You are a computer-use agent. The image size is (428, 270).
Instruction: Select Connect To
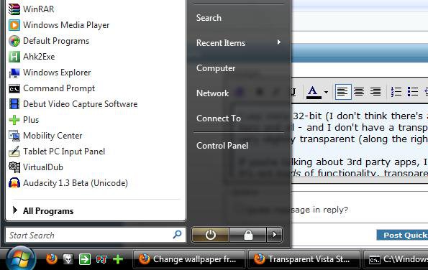coord(219,118)
